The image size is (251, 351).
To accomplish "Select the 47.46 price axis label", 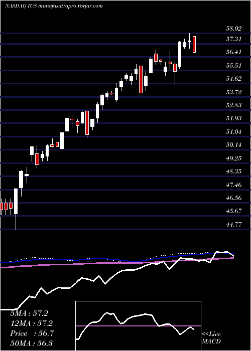I will (234, 185).
